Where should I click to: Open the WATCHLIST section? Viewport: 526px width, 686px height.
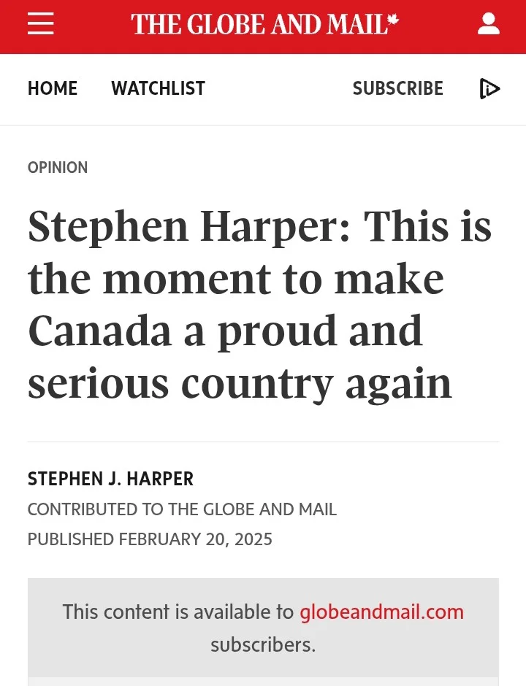[x=158, y=89]
